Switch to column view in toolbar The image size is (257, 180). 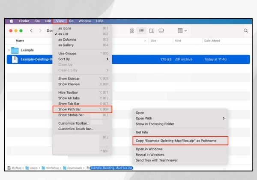pyautogui.click(x=152, y=31)
